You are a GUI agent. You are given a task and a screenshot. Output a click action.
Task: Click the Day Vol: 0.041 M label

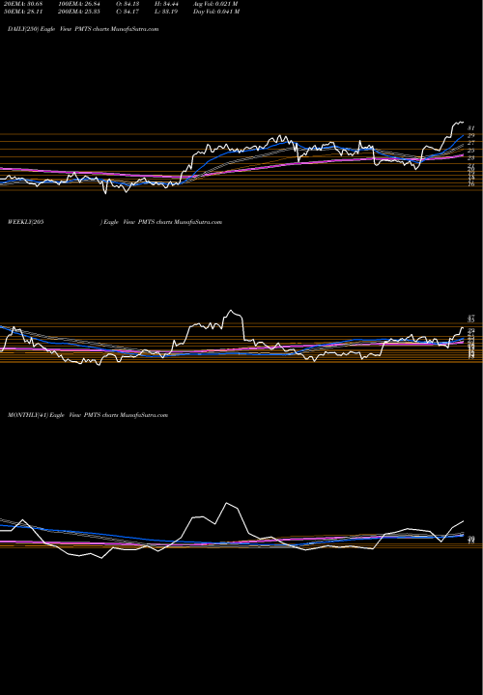click(216, 12)
